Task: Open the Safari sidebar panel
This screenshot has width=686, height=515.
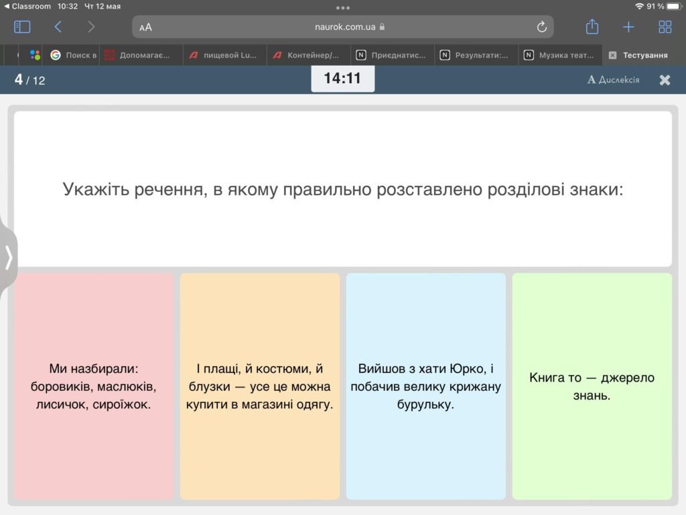Action: (x=22, y=27)
